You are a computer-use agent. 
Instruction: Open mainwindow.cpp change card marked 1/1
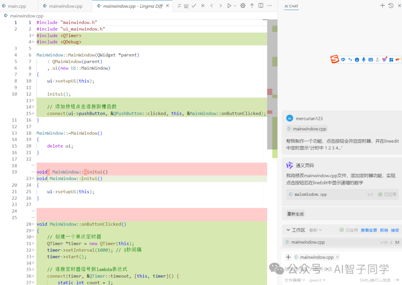[x=342, y=194]
